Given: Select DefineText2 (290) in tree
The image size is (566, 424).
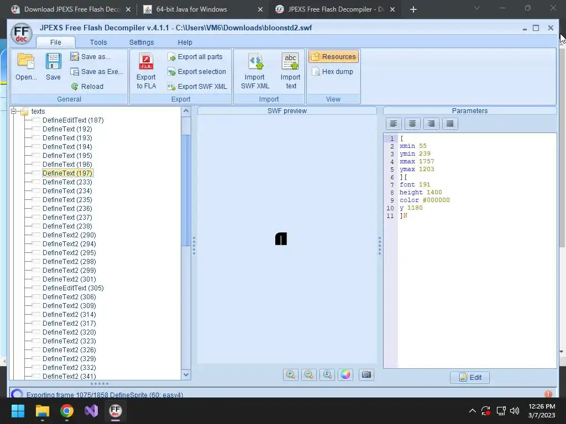Looking at the screenshot, I should pyautogui.click(x=69, y=235).
